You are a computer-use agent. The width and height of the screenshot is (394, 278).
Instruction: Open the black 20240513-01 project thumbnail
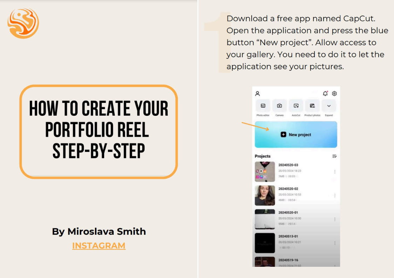[265, 243]
